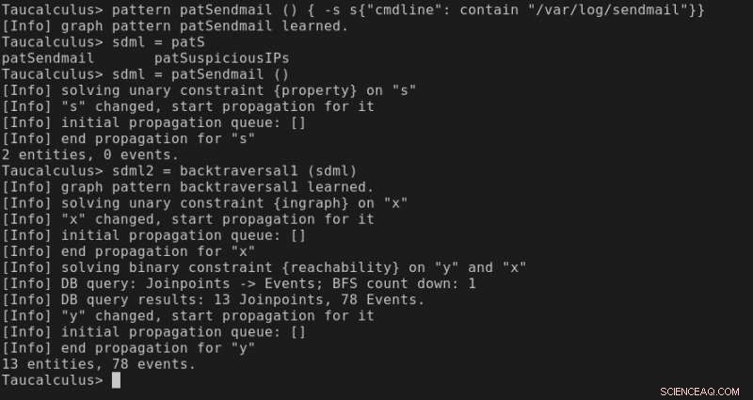This screenshot has height=400, width=753.
Task: Click the {ingraph} constraint text
Action: 312,203
